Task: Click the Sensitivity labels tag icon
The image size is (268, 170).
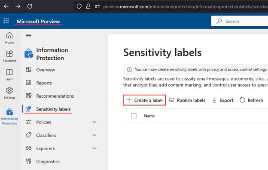Action: [28, 109]
